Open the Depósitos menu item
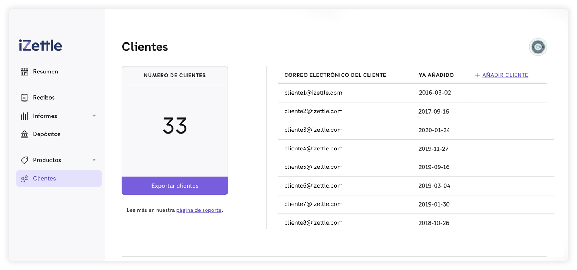Image resolution: width=577 pixels, height=270 pixels. (x=47, y=134)
